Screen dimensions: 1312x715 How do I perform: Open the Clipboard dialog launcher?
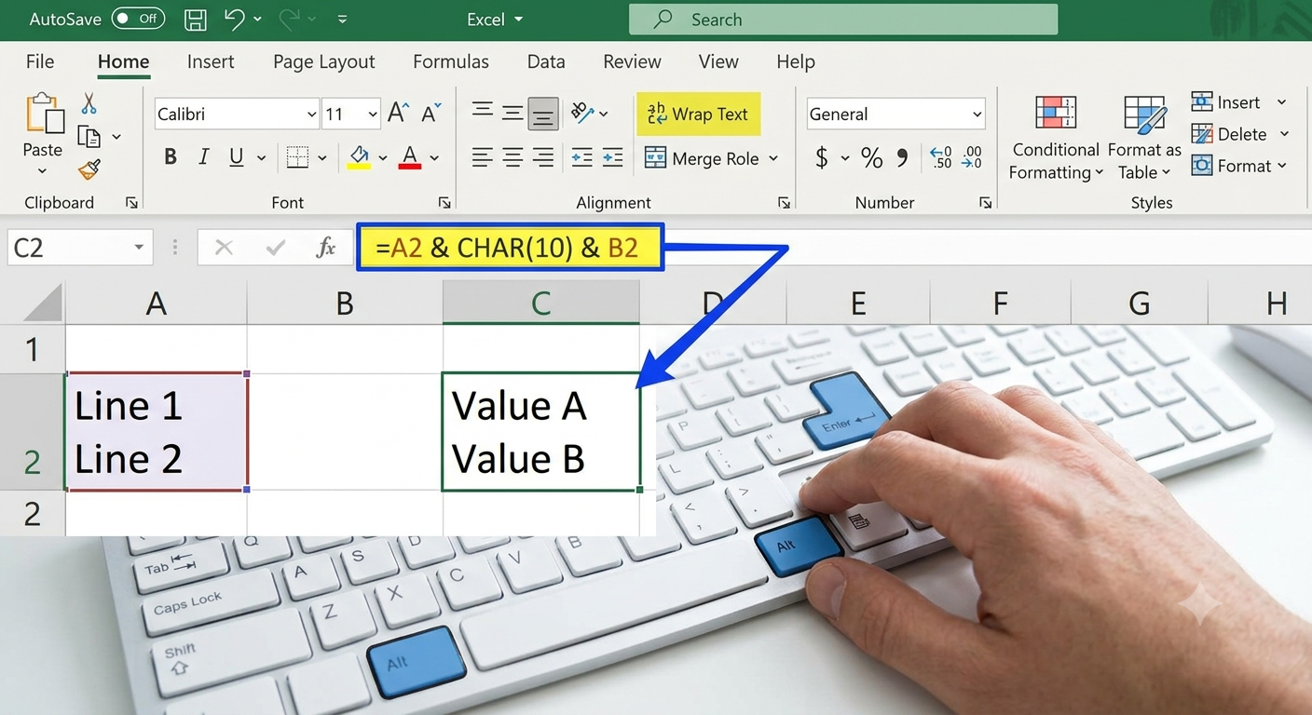coord(131,203)
